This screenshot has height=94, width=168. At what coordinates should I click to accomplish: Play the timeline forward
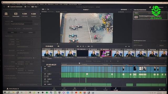pos(86,46)
